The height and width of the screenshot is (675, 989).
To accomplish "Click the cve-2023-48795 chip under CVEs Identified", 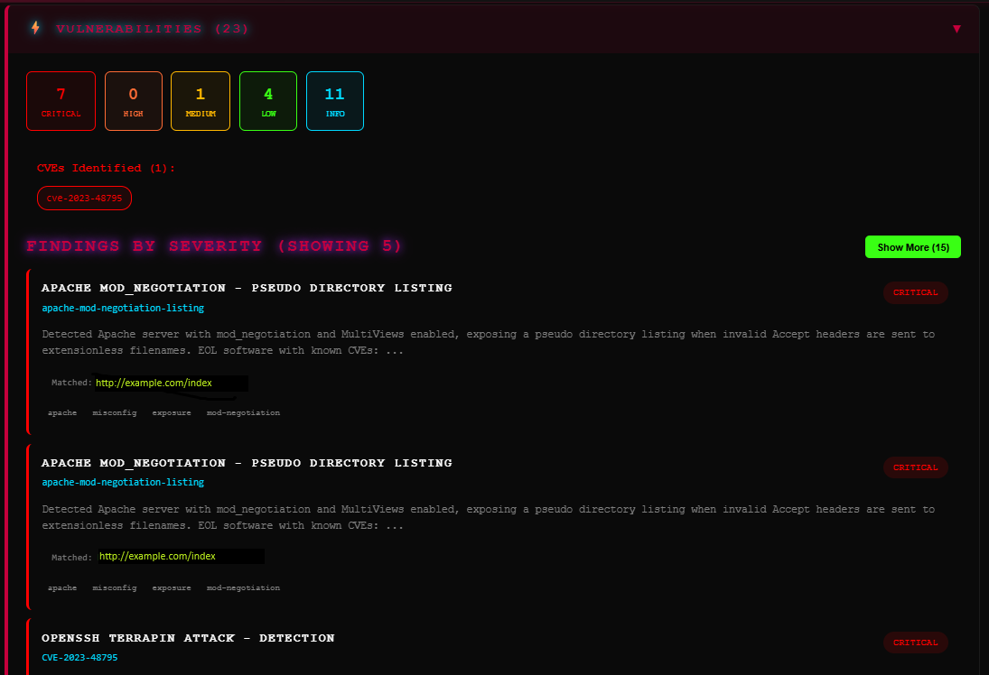I will (84, 198).
